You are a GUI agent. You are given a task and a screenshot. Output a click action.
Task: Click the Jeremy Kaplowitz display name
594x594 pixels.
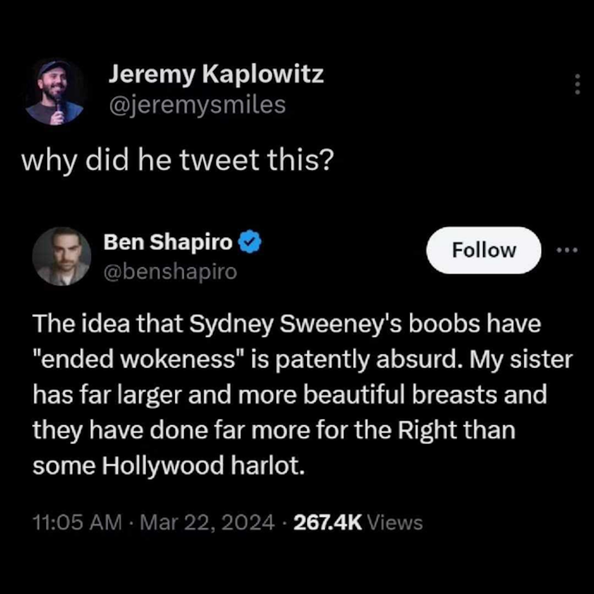tap(216, 75)
